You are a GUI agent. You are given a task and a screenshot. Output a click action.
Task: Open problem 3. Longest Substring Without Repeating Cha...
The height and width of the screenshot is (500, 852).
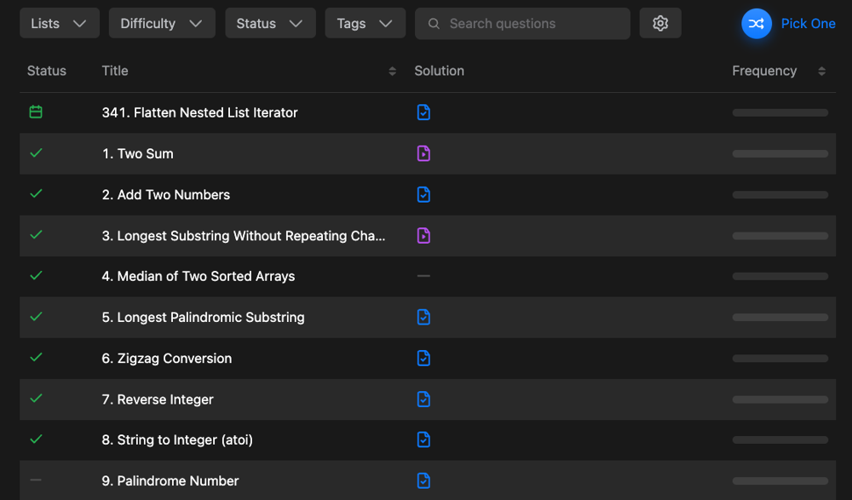tap(244, 236)
